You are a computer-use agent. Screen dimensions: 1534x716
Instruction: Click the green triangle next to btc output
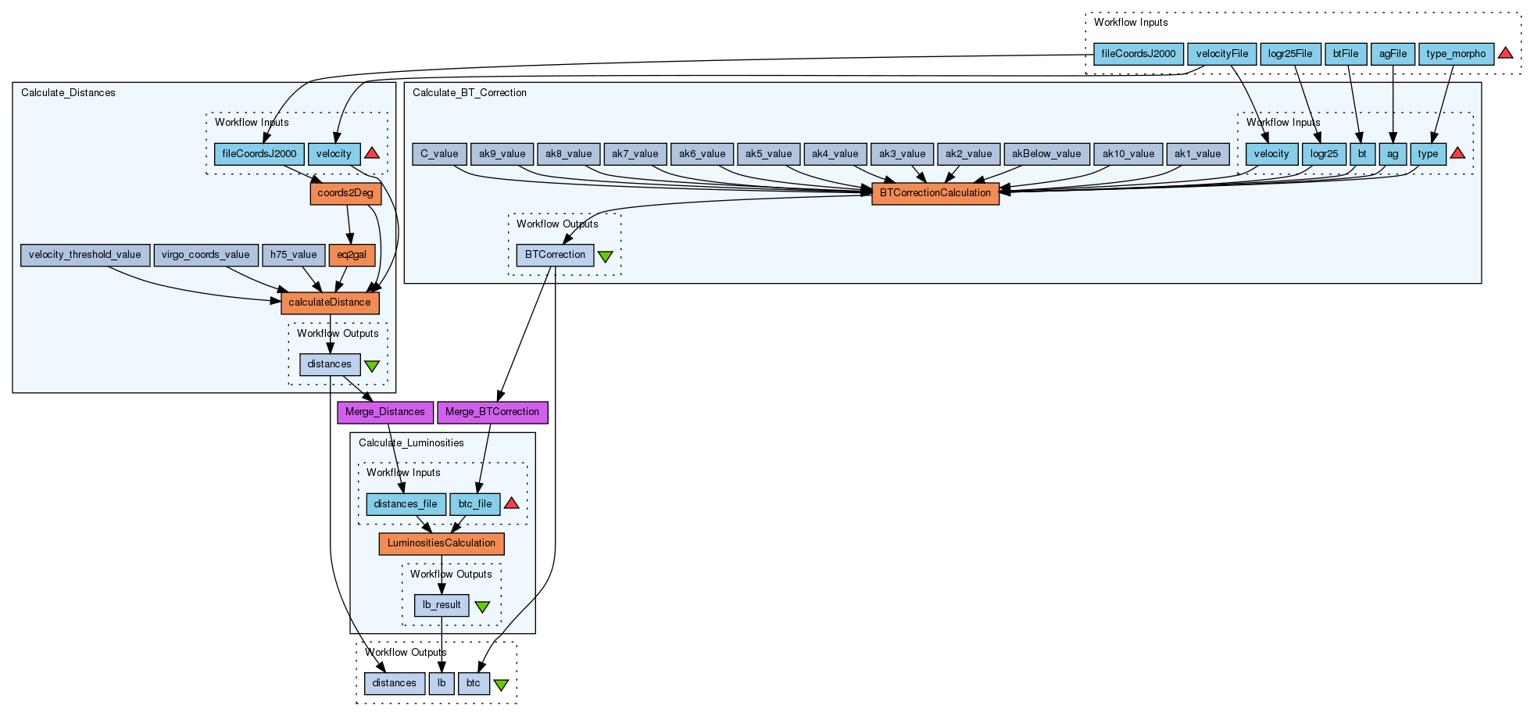click(x=501, y=684)
